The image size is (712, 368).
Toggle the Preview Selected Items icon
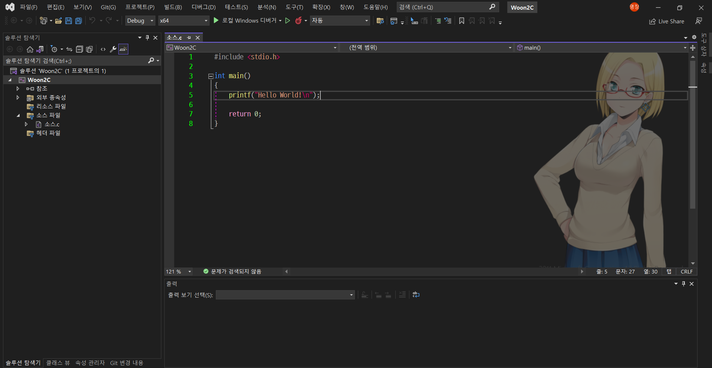click(123, 49)
